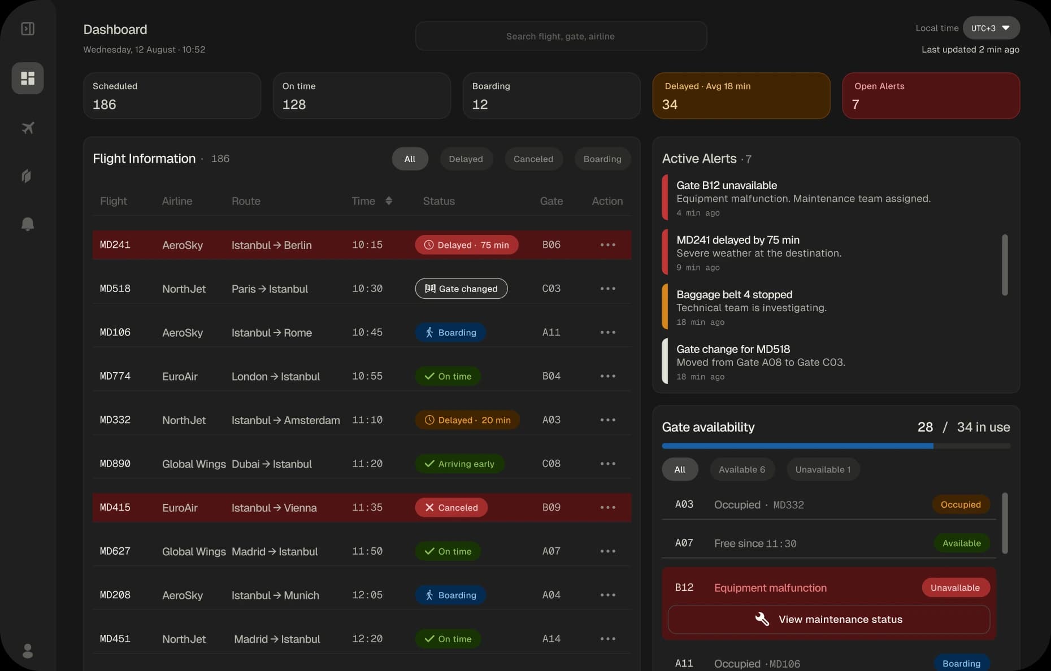Open the Baggage belt 4 stopped alert
Viewport: 1051px width, 671px height.
(831, 307)
